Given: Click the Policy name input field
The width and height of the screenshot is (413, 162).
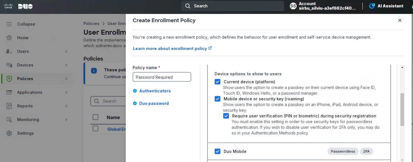Looking at the screenshot, I should point(162,77).
